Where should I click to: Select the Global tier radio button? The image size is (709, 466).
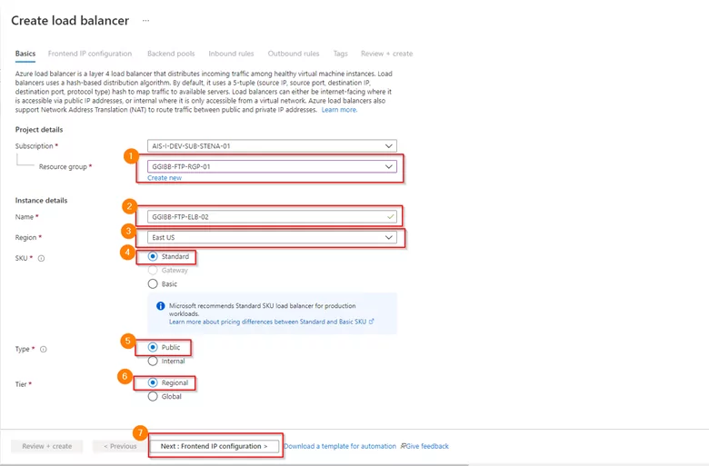tap(153, 396)
